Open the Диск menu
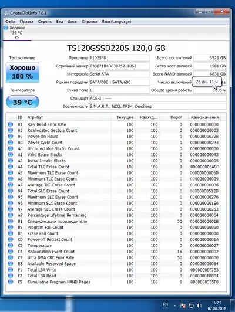 coord(72,22)
